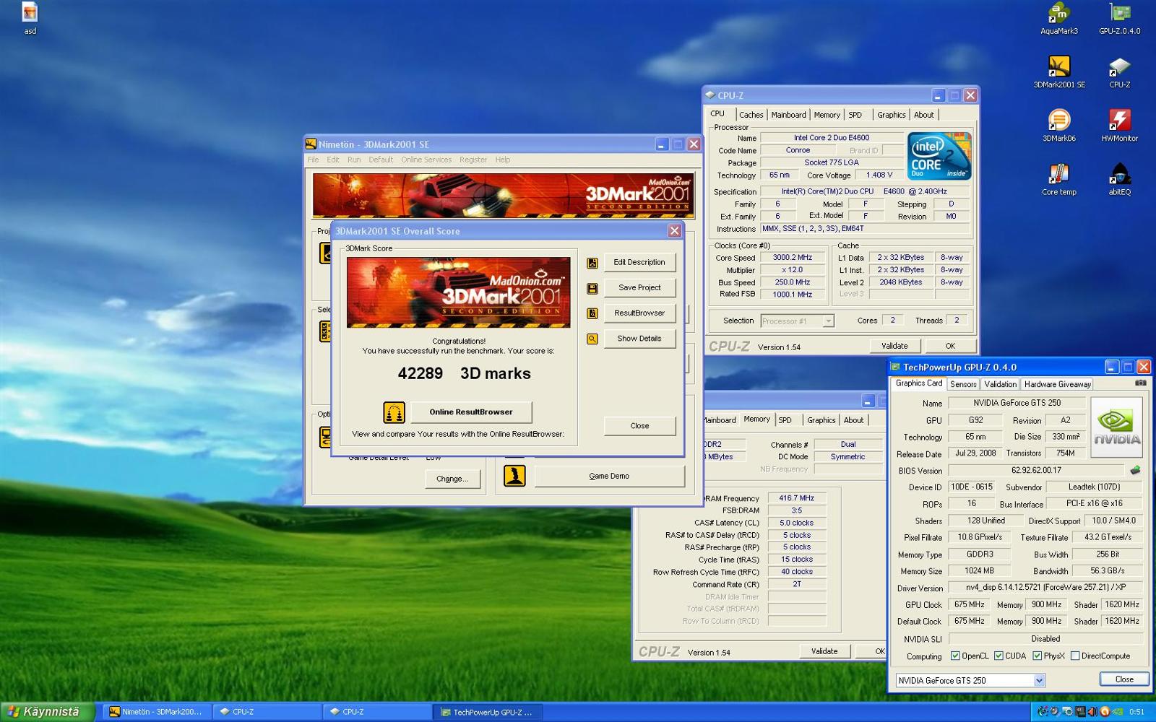Click Validate in the lower CPU-Z window
The width and height of the screenshot is (1156, 722).
pos(824,651)
